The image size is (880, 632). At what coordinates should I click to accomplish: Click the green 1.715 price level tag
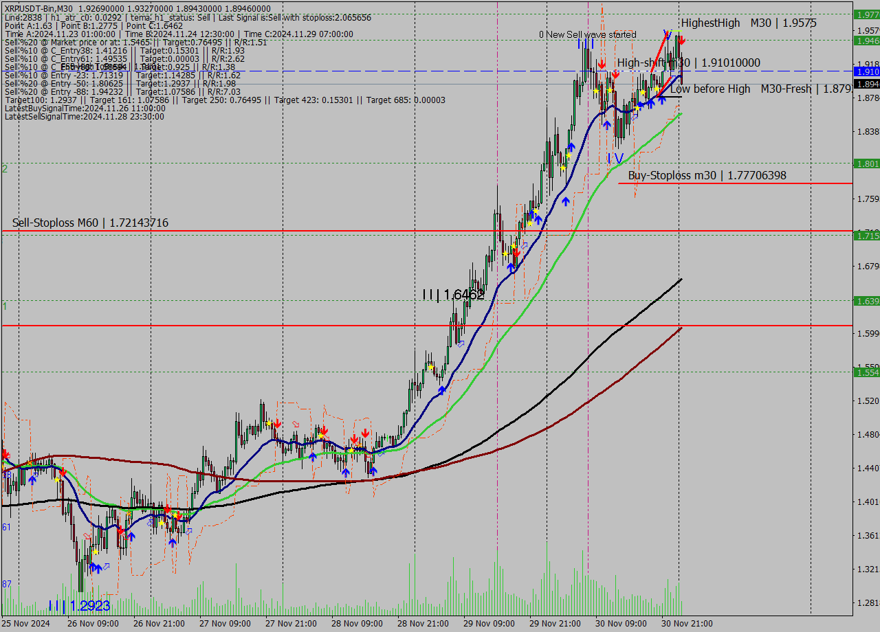tap(866, 236)
